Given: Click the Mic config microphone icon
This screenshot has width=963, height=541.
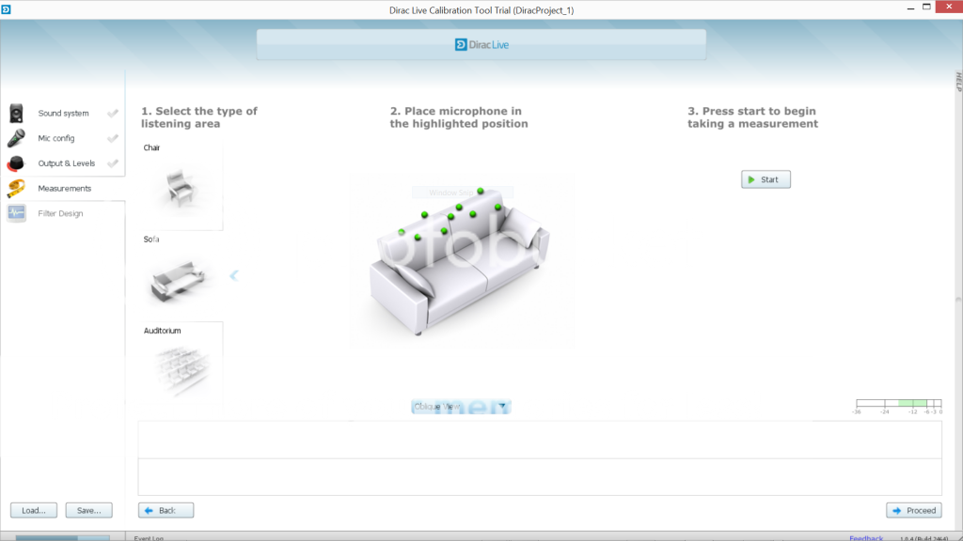Looking at the screenshot, I should coord(16,138).
